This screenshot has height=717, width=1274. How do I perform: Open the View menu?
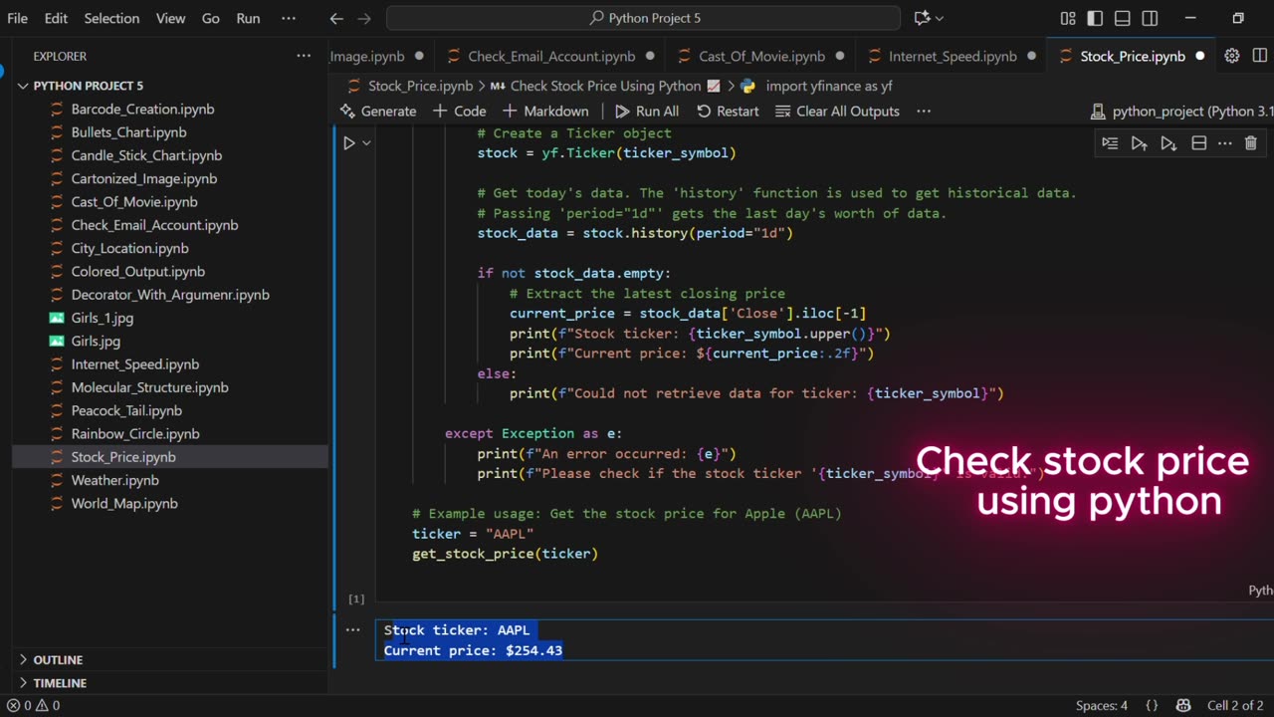pyautogui.click(x=170, y=18)
